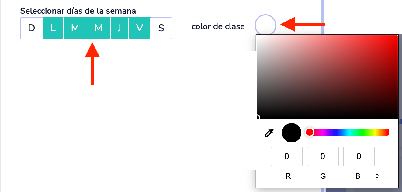Toggle the first M (Tuesday) day button
This screenshot has height=192, width=402.
click(75, 28)
